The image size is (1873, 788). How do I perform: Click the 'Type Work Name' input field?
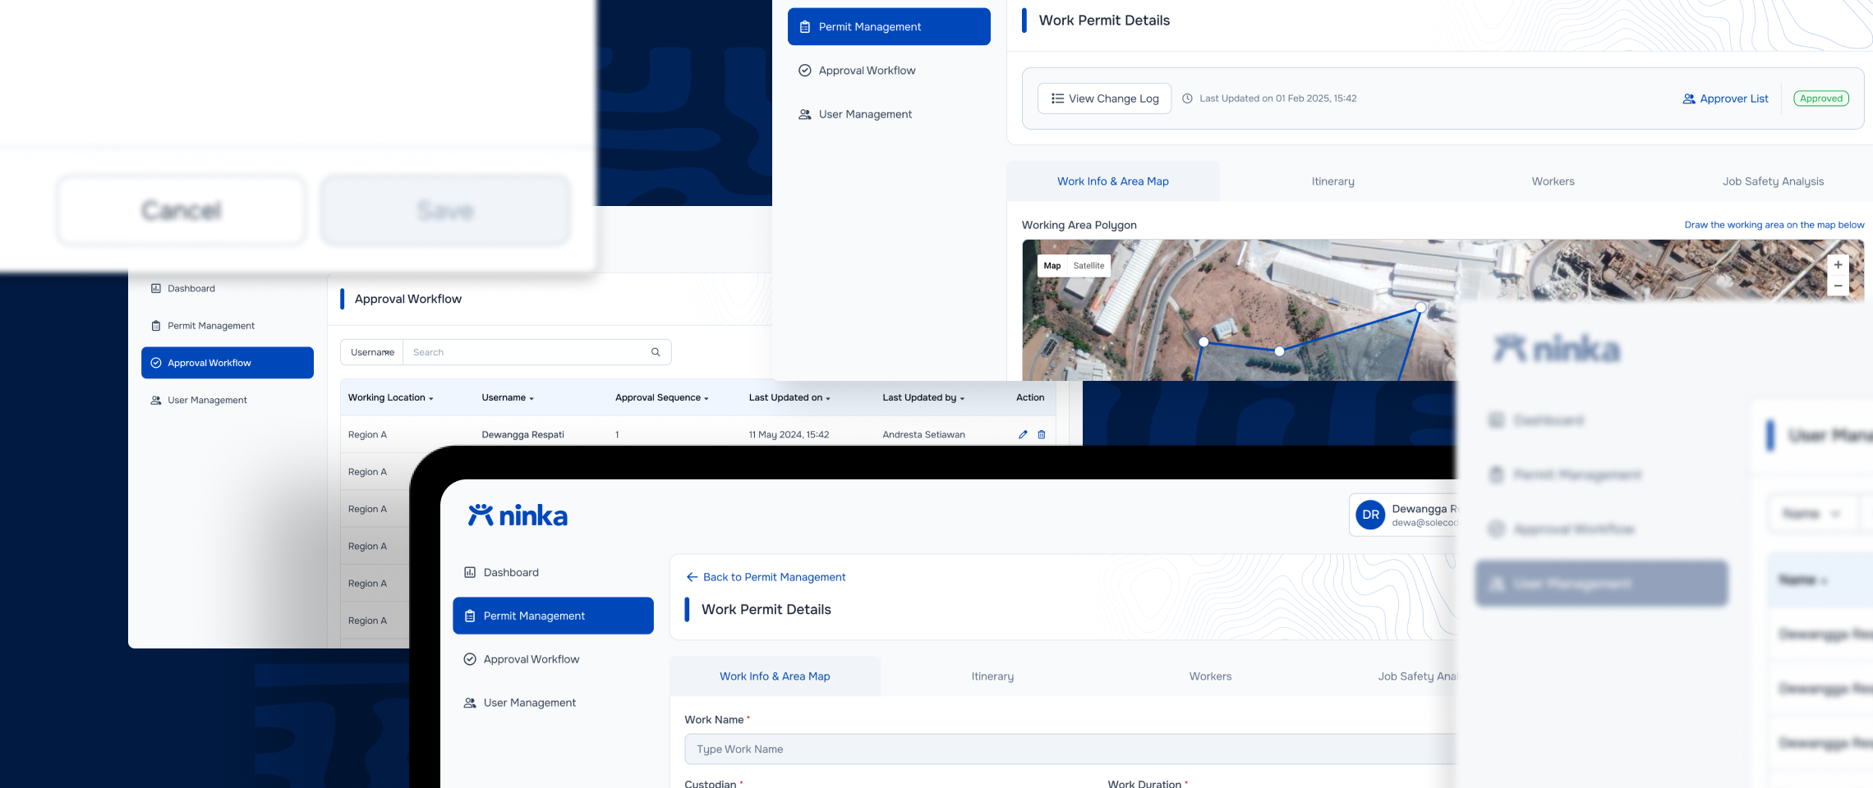1070,749
